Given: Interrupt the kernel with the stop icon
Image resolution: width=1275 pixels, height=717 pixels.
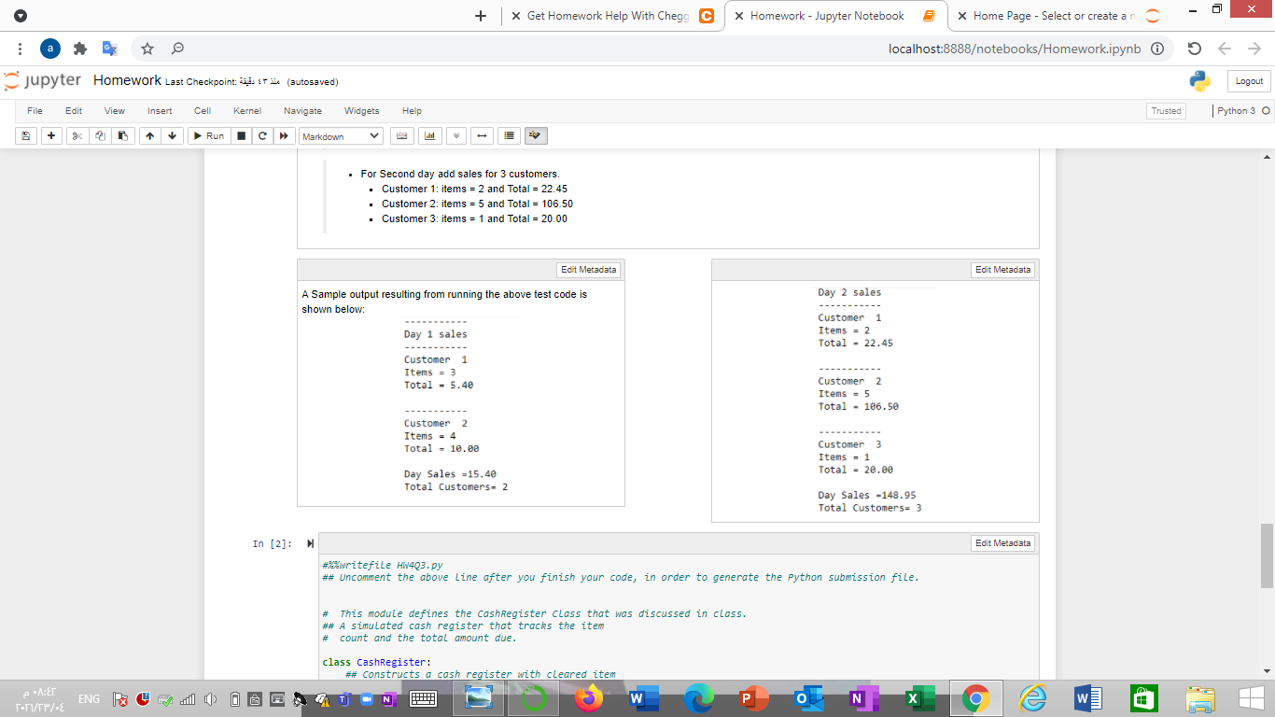Looking at the screenshot, I should [241, 135].
